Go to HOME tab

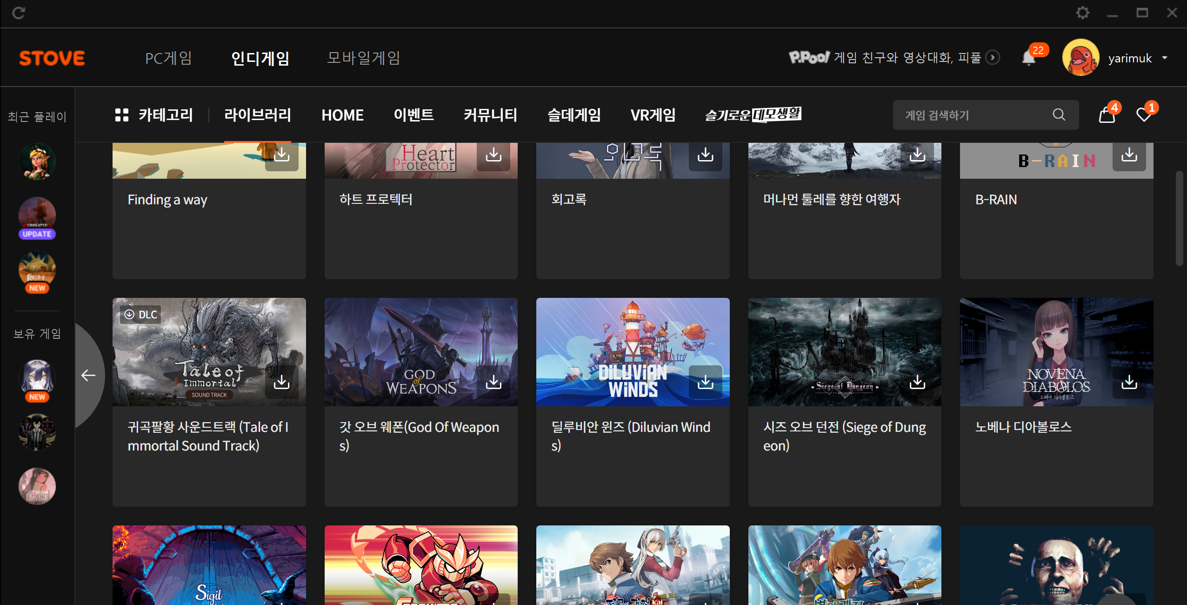[x=343, y=115]
